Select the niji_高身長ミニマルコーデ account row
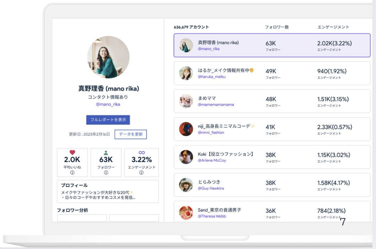This screenshot has height=249, width=376. [272, 129]
